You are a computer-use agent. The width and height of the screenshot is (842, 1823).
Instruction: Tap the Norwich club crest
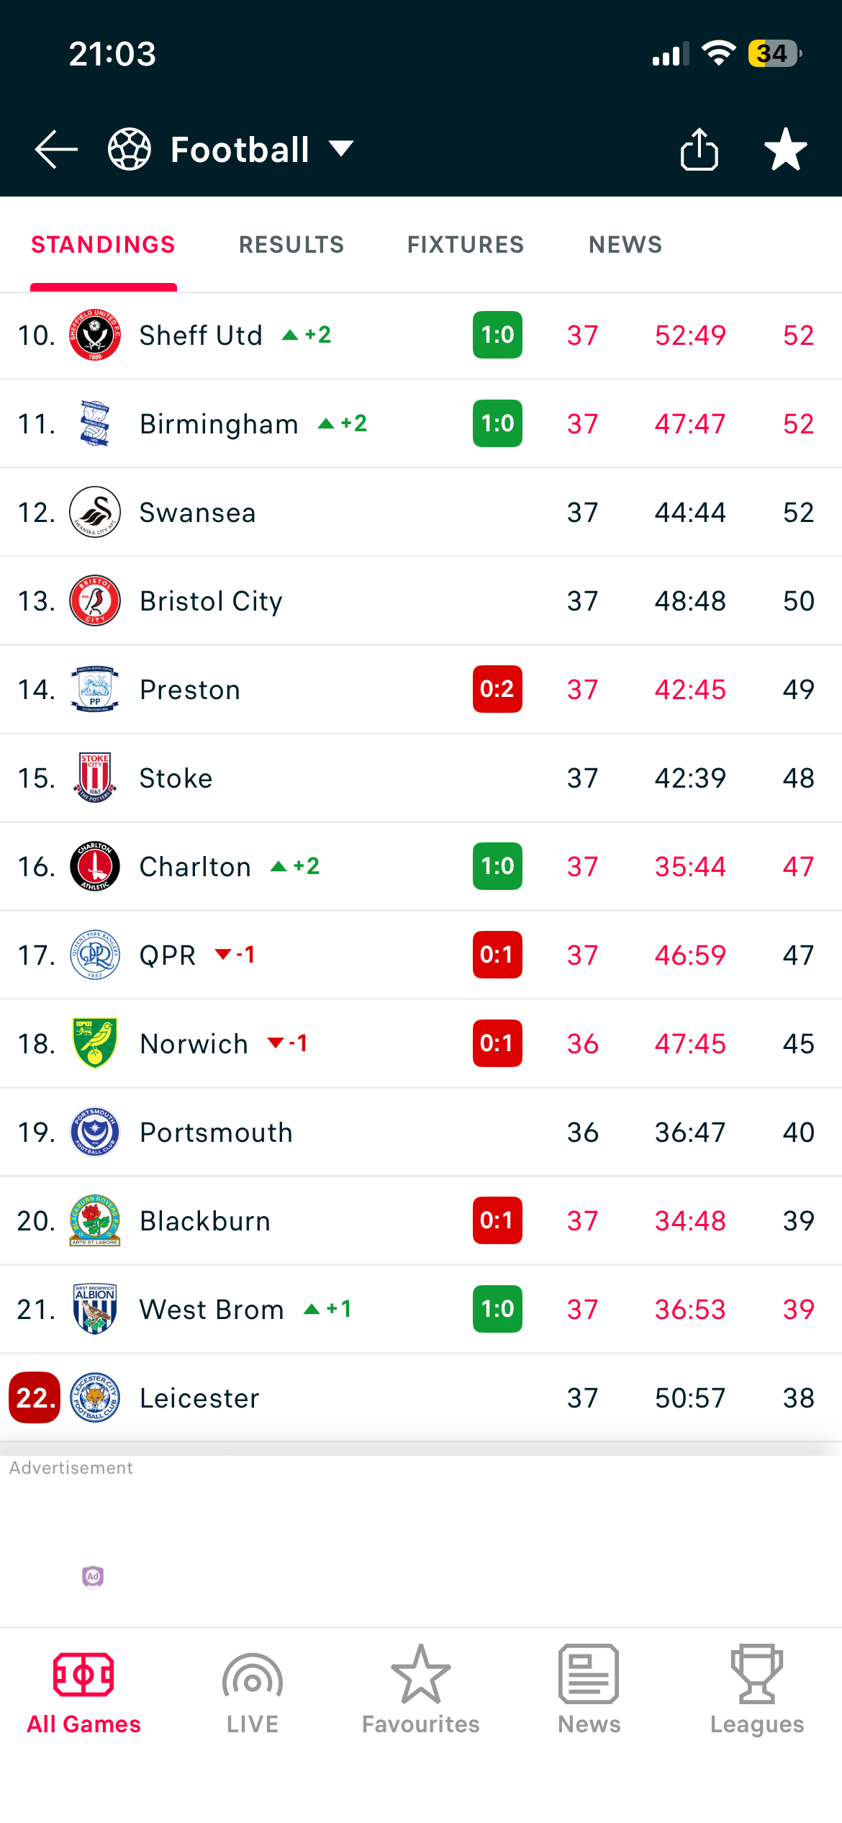95,1043
